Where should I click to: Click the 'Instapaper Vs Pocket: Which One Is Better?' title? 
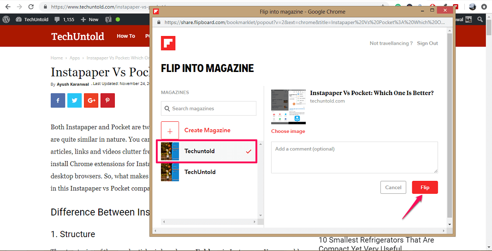tap(372, 93)
